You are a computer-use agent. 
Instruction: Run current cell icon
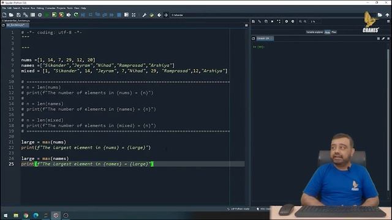click(x=54, y=15)
